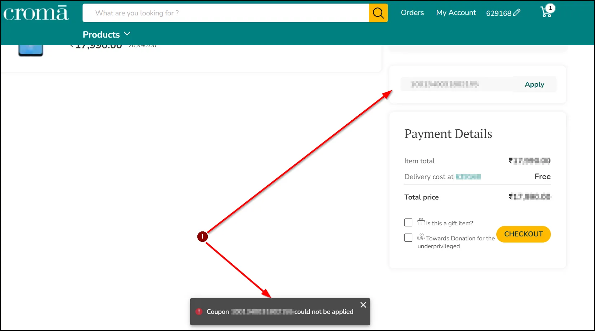The height and width of the screenshot is (331, 595).
Task: Dismiss the coupon error notification
Action: point(363,305)
